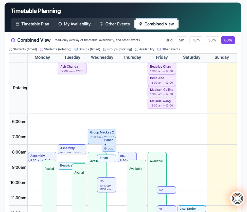Click the Other events legend swatch
The height and width of the screenshot is (212, 247).
click(x=159, y=49)
